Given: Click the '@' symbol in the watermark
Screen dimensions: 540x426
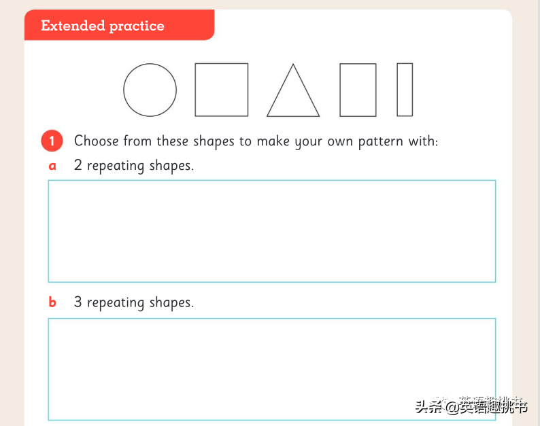Looking at the screenshot, I should (x=452, y=408).
